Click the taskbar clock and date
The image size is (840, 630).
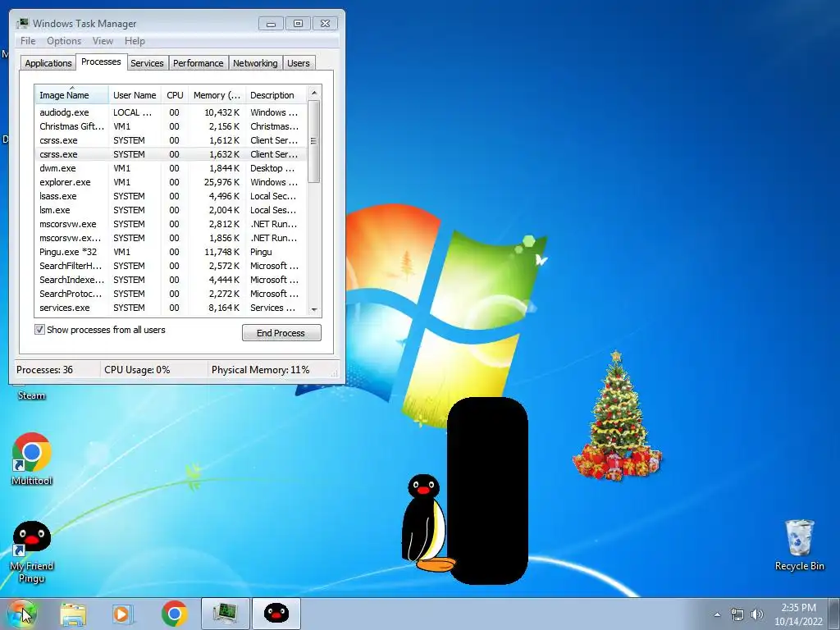point(798,614)
